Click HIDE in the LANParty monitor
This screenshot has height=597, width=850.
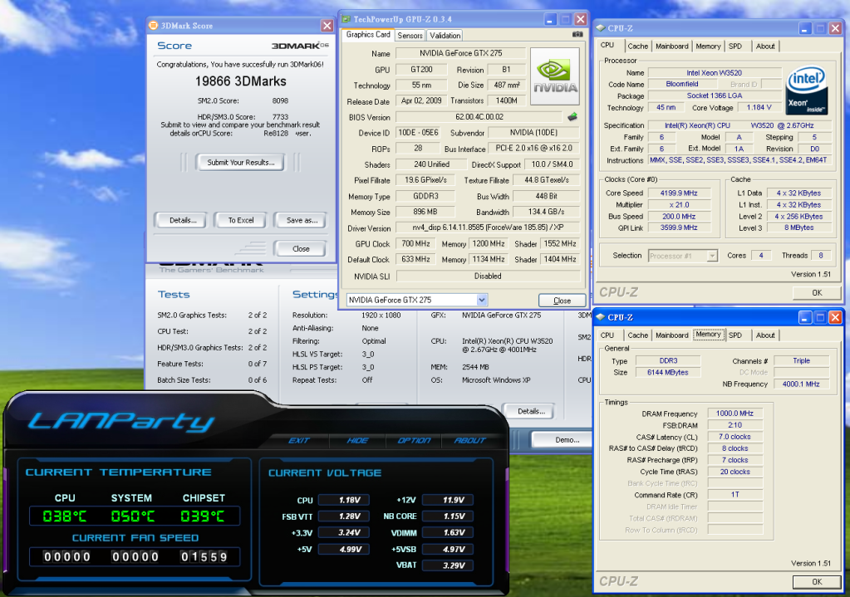[357, 440]
